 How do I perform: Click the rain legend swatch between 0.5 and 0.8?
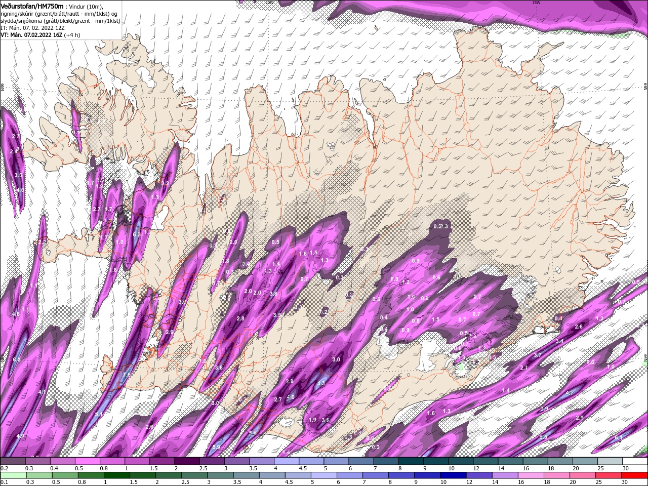click(x=65, y=475)
